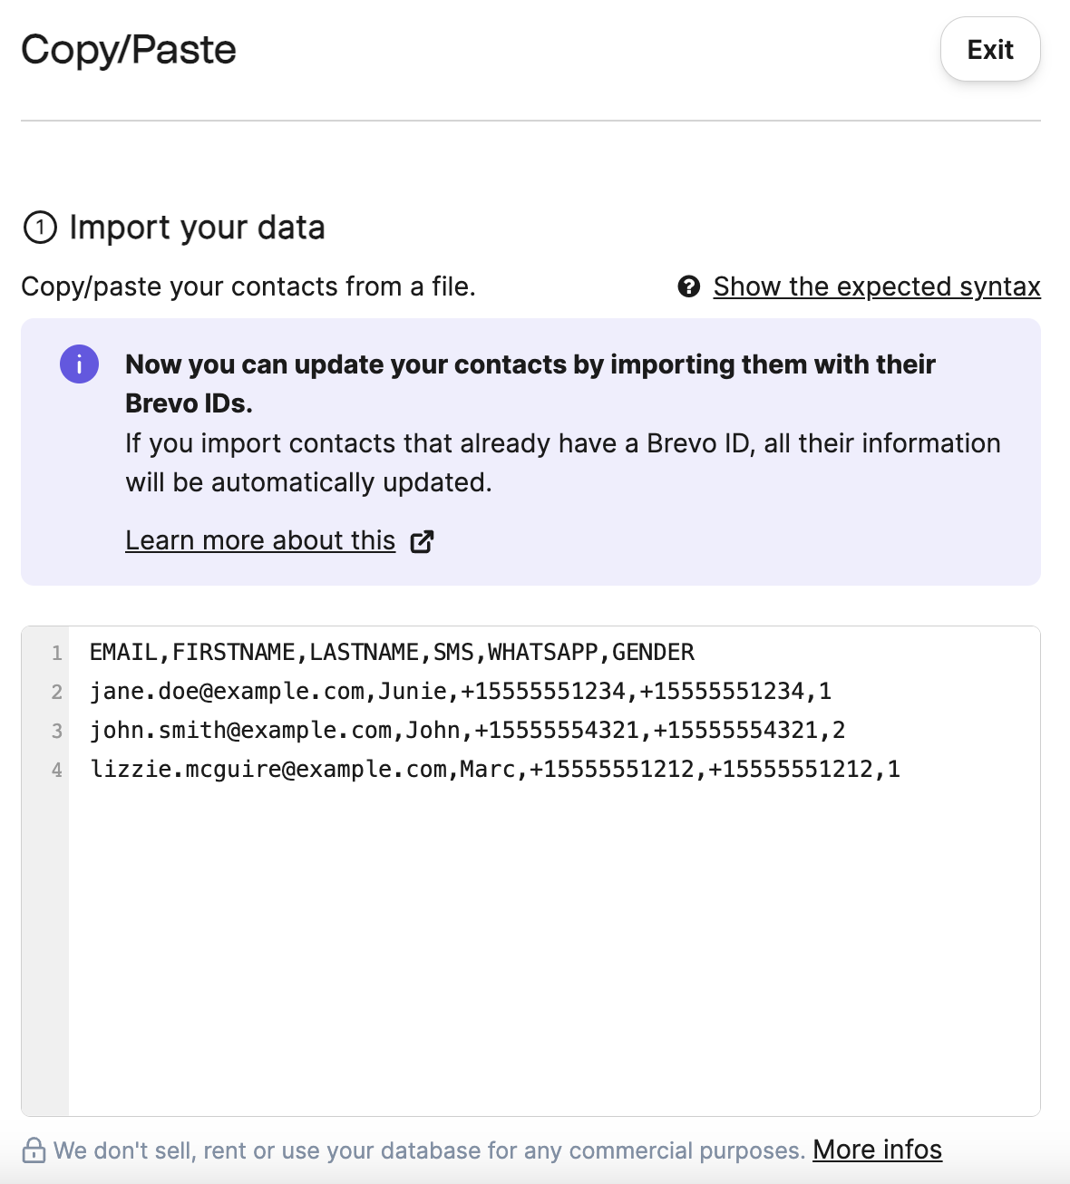Screen dimensions: 1070x1184
Task: Click the step 1 circled number icon
Action: click(40, 228)
